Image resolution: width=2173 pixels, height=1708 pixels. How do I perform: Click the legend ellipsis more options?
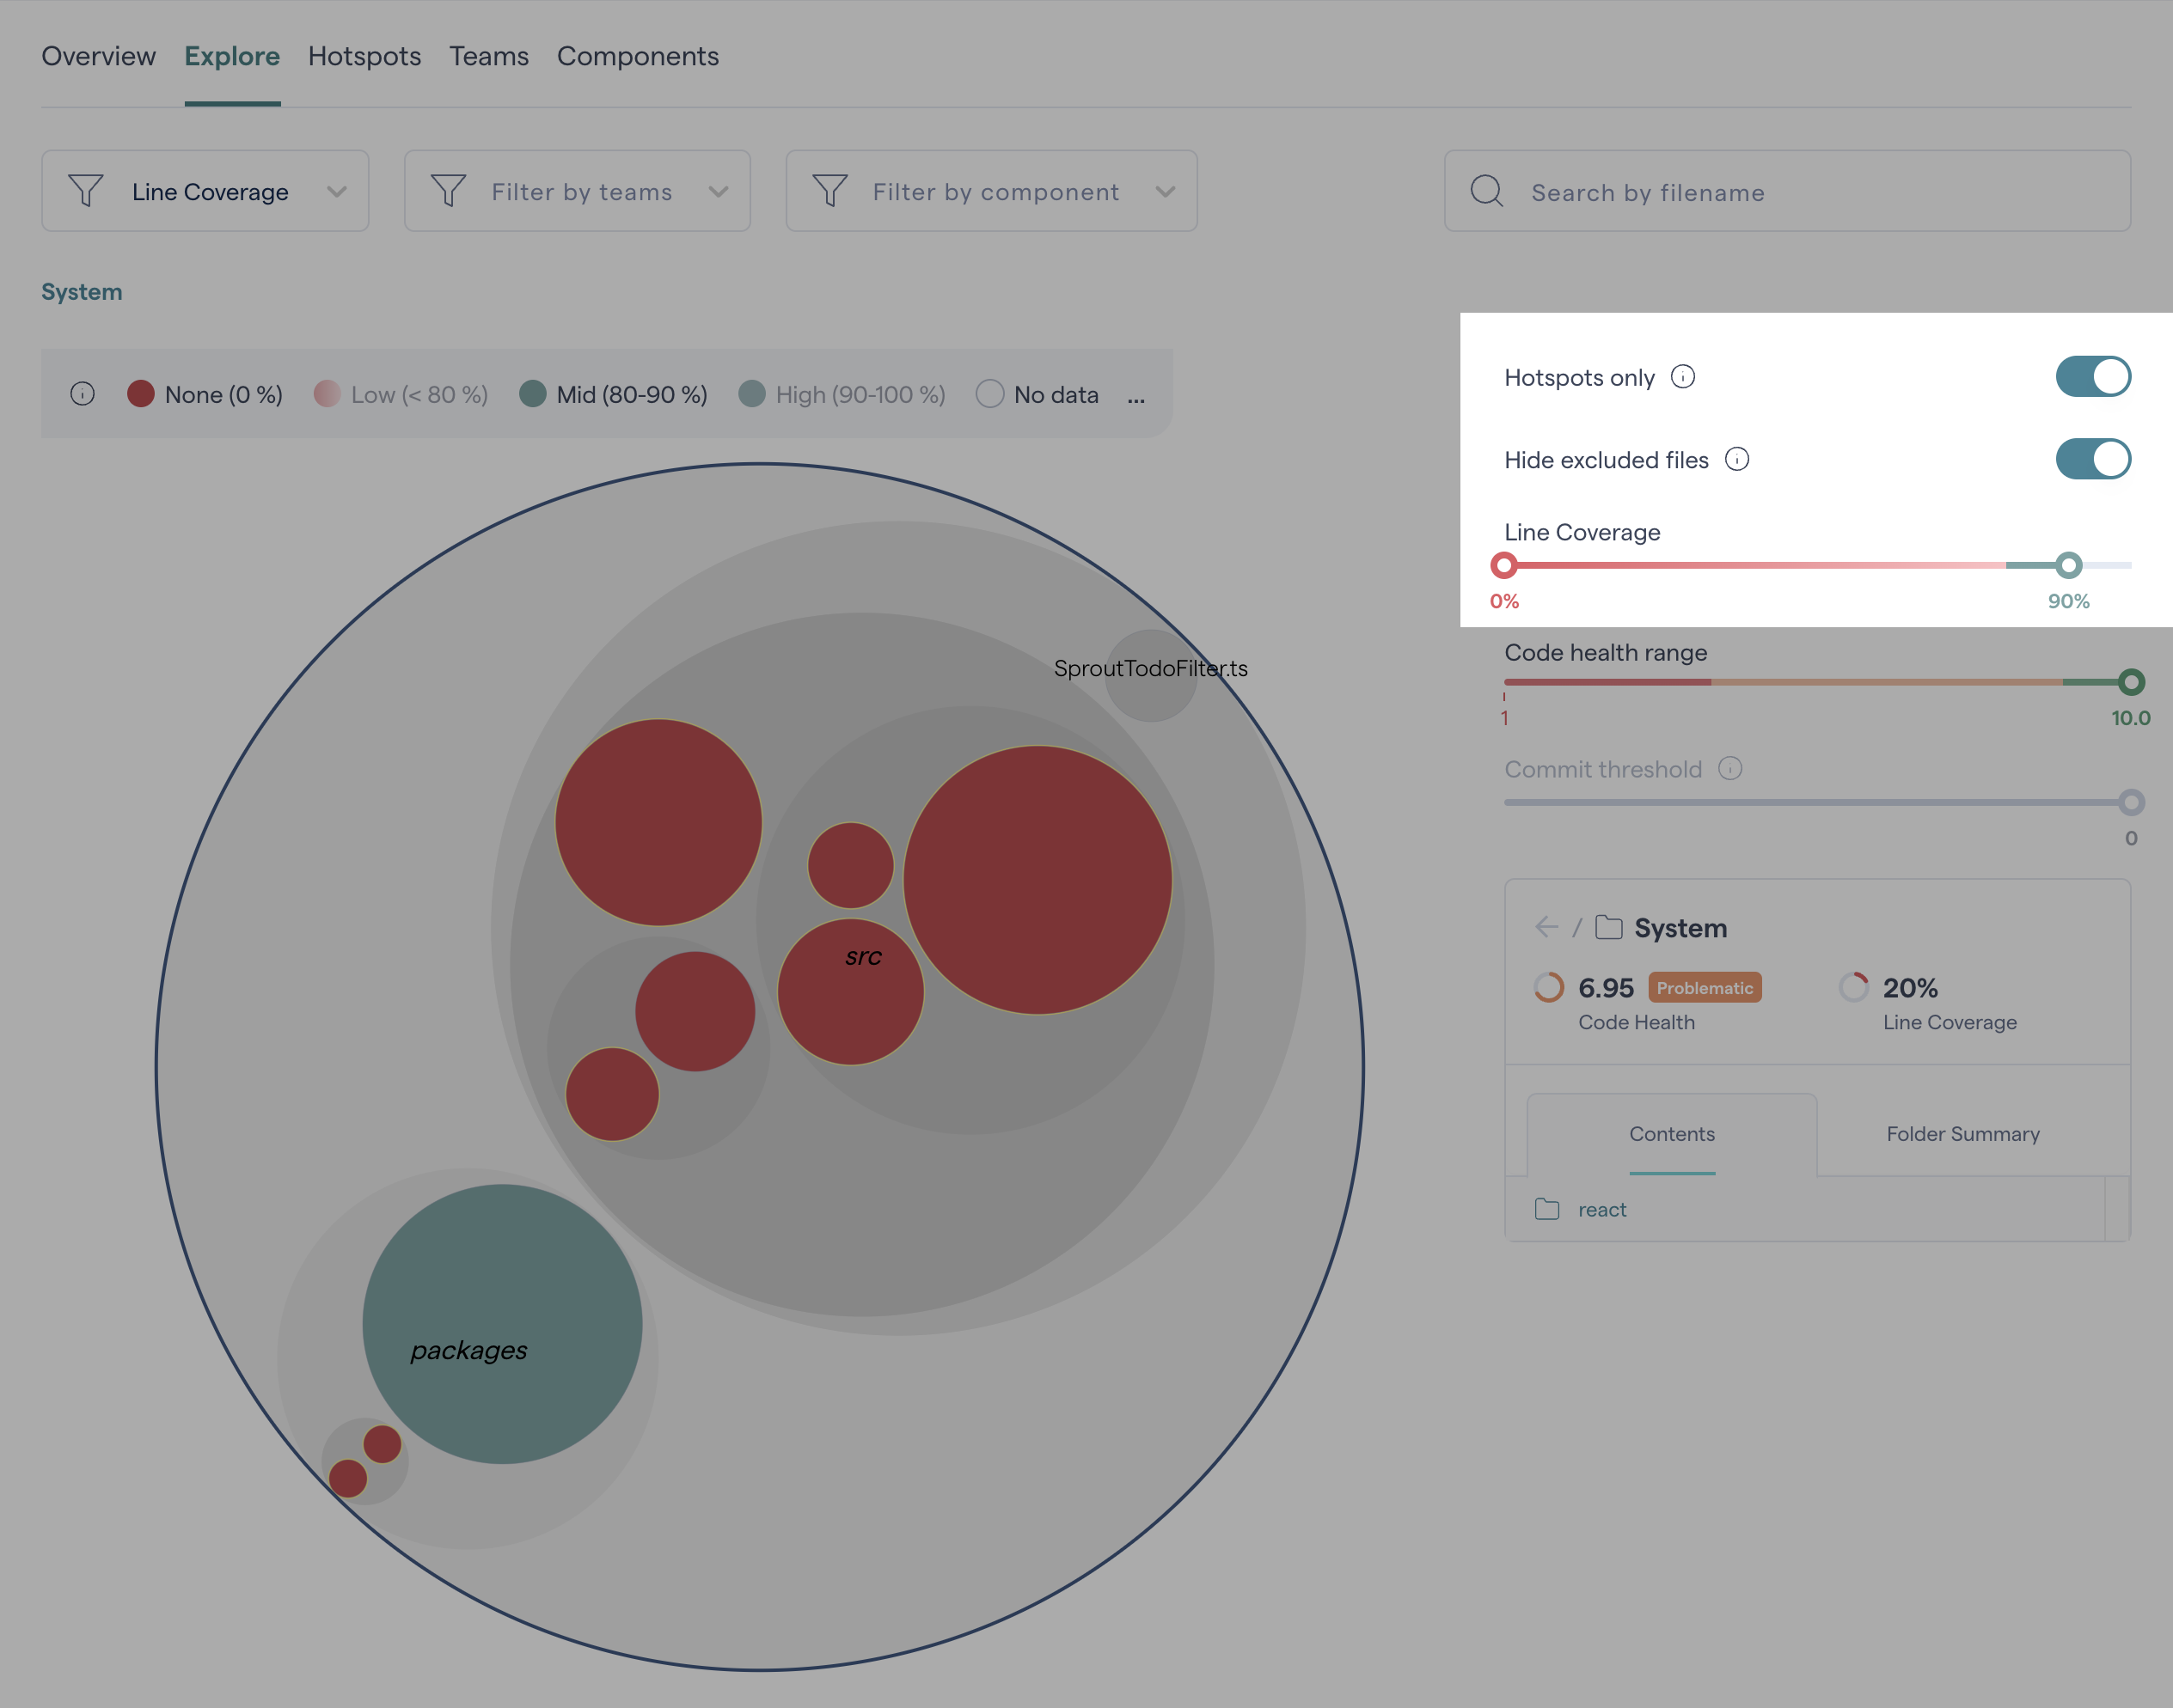[x=1135, y=397]
